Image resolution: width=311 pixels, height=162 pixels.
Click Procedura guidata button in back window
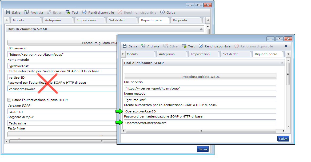62,43
